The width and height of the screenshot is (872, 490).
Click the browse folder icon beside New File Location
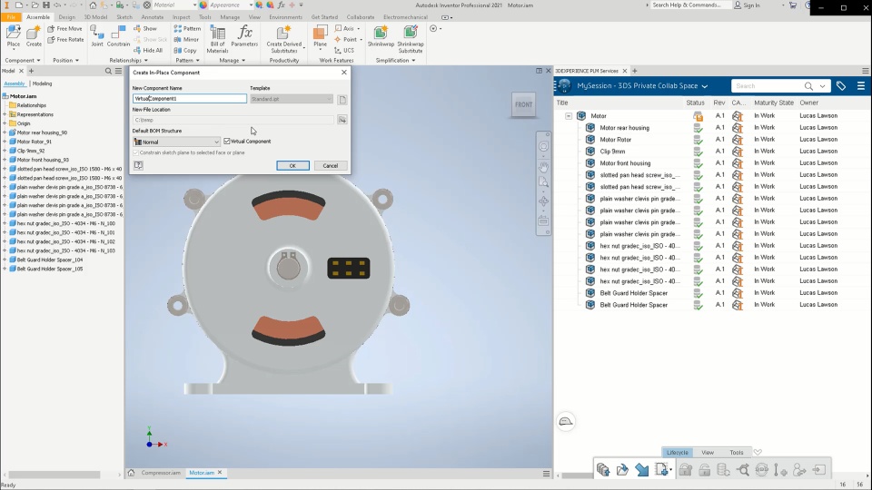pyautogui.click(x=342, y=120)
